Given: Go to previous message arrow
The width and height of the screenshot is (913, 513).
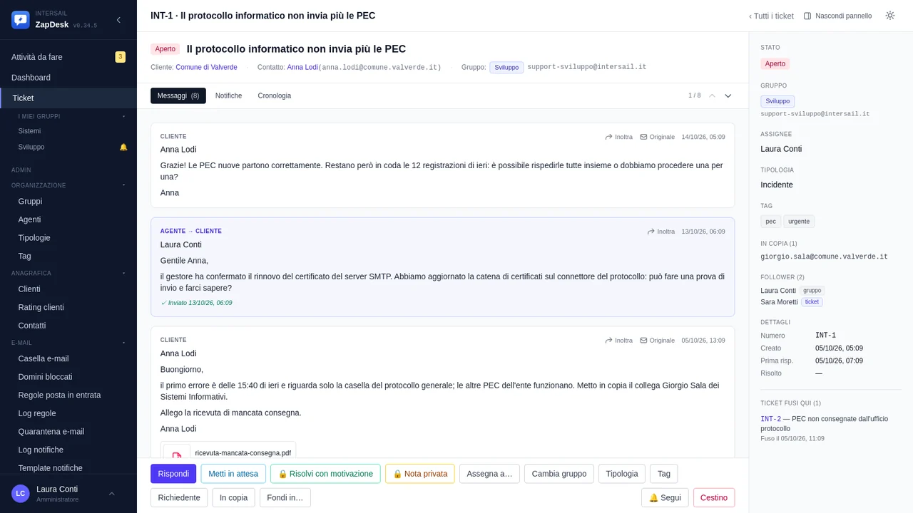Looking at the screenshot, I should pyautogui.click(x=712, y=95).
